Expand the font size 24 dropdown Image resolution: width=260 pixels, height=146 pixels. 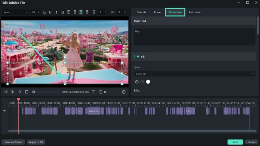tap(35, 12)
